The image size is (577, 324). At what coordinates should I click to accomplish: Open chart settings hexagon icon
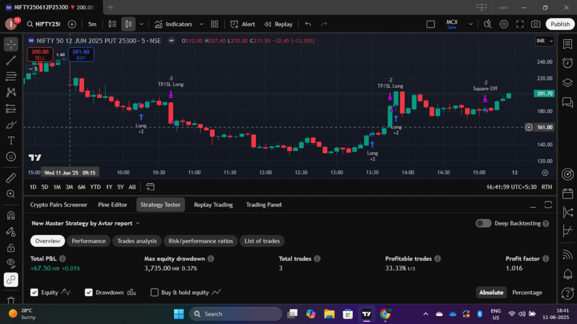(x=504, y=24)
